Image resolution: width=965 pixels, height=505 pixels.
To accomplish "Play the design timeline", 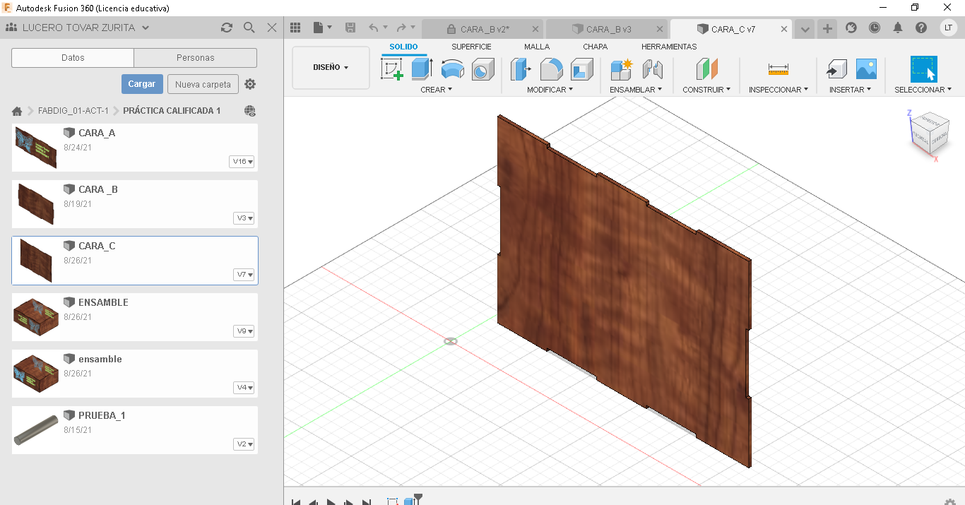I will coord(331,502).
